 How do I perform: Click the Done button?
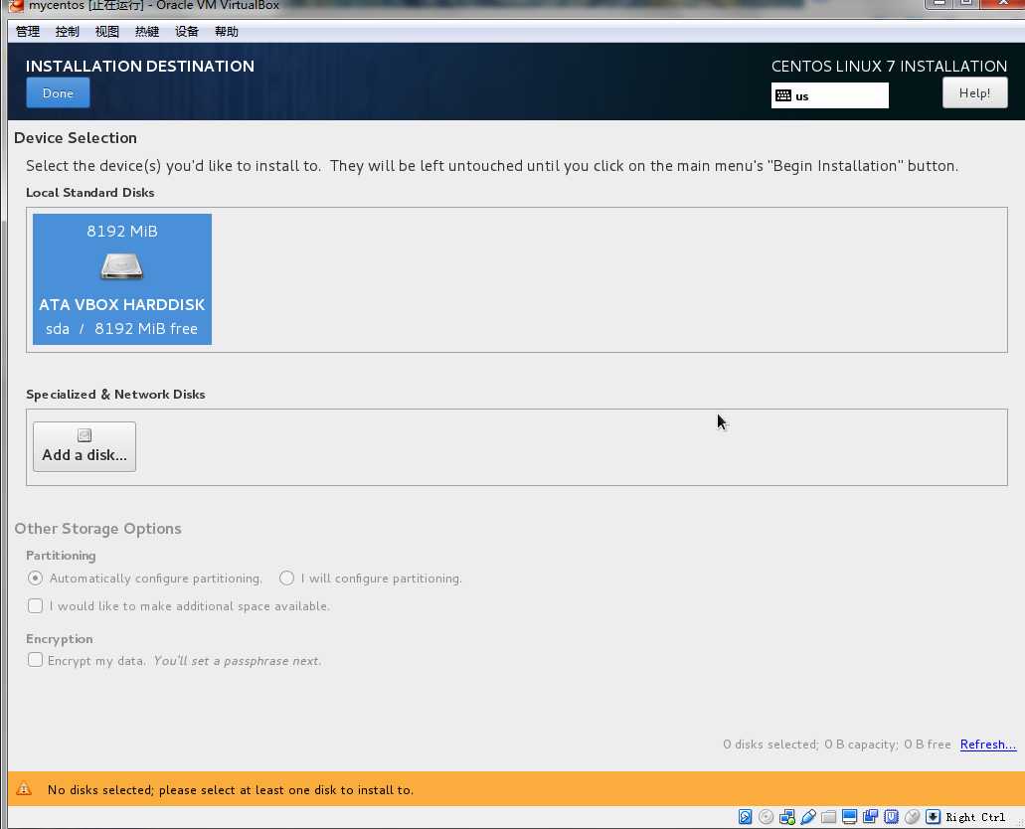click(59, 92)
